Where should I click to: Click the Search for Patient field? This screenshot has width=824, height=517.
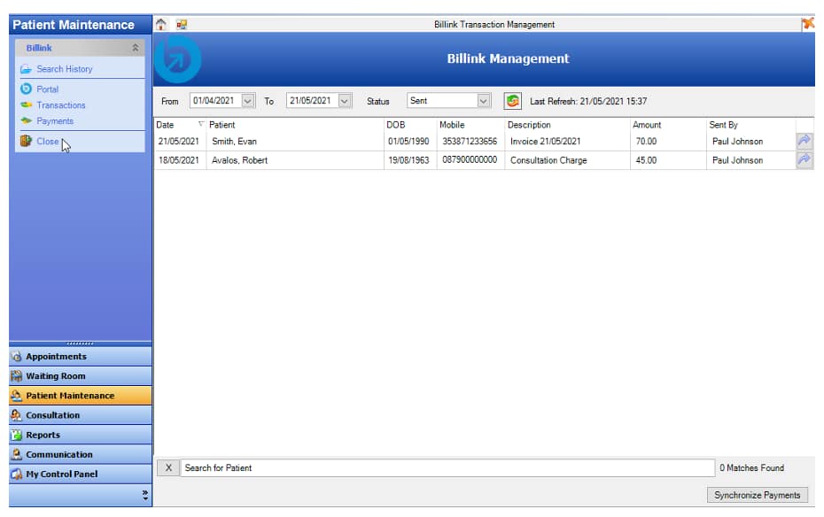point(447,468)
